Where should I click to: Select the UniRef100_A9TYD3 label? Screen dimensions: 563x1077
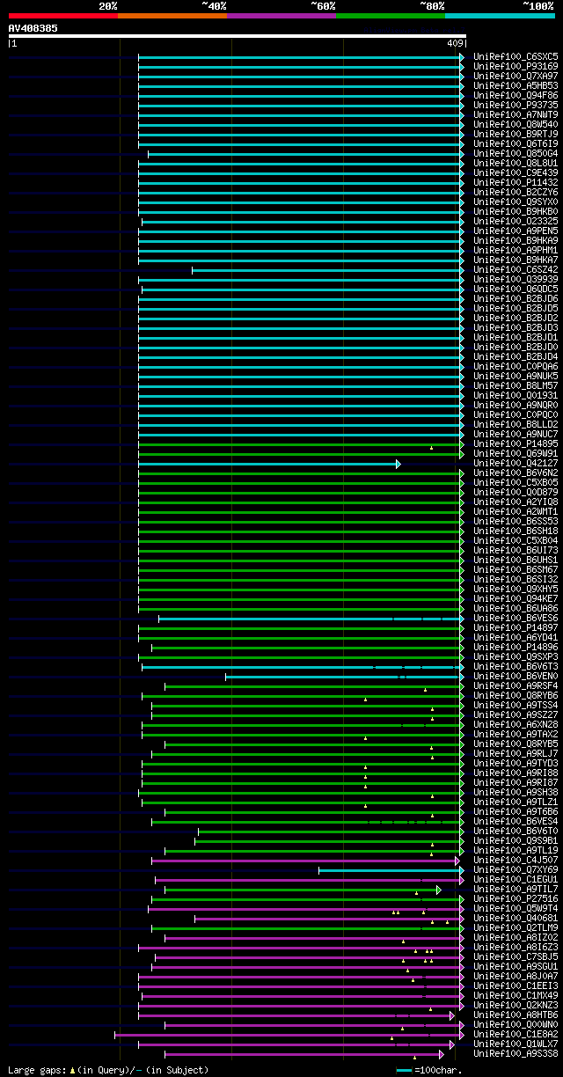[515, 764]
